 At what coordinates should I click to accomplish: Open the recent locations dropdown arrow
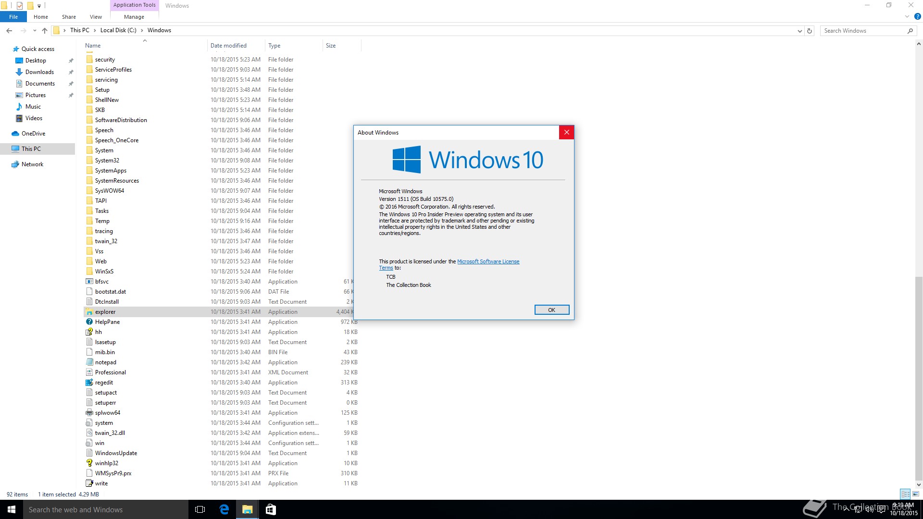(x=35, y=31)
